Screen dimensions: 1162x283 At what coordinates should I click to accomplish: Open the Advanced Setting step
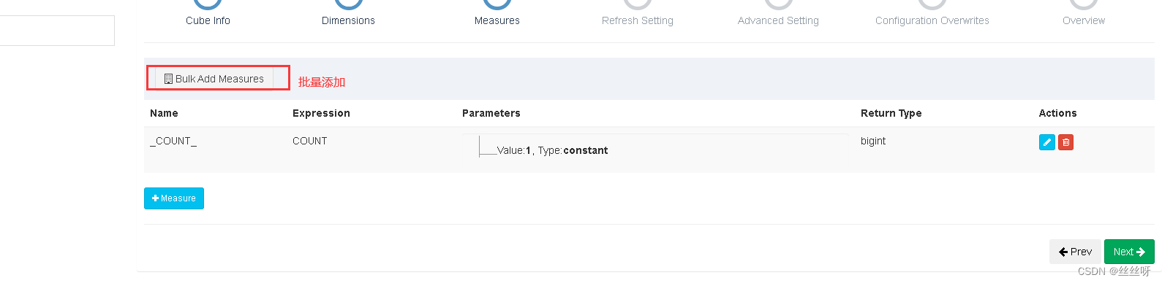[x=778, y=20]
